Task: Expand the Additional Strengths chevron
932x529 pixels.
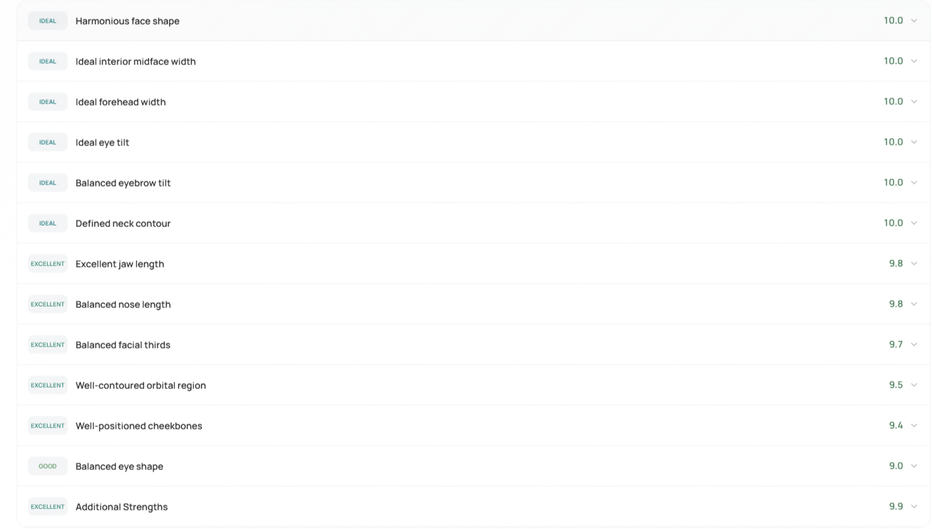Action: pyautogui.click(x=914, y=506)
